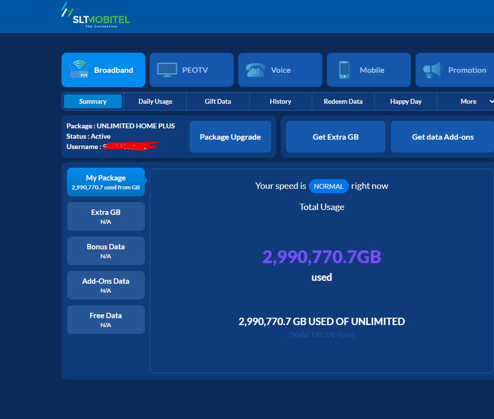This screenshot has width=494, height=419.
Task: Click the 2,990,770.7 GB USED OF UNLIMITED text
Action: coord(322,322)
